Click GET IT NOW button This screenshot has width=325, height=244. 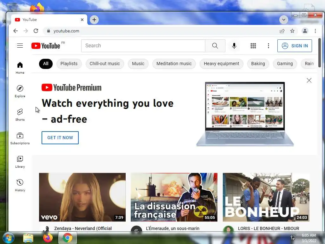(x=60, y=138)
